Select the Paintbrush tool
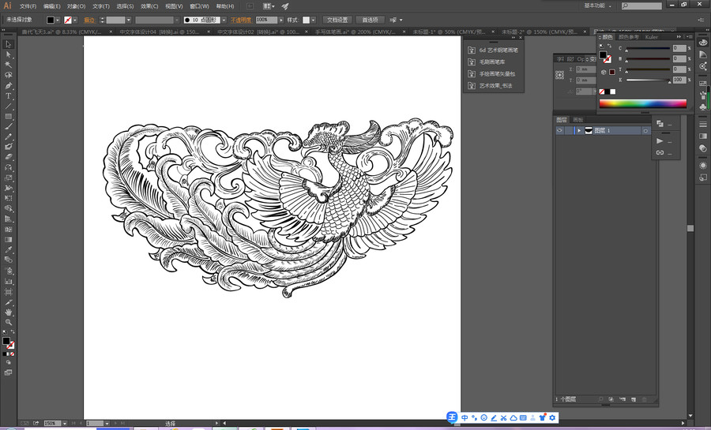 pyautogui.click(x=8, y=127)
